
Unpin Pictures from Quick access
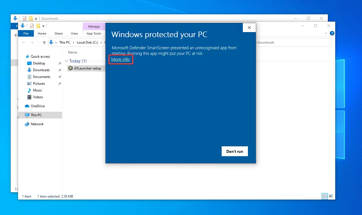[x=59, y=84]
